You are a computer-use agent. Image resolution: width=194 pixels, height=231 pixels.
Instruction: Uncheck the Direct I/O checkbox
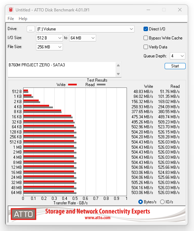(146, 29)
